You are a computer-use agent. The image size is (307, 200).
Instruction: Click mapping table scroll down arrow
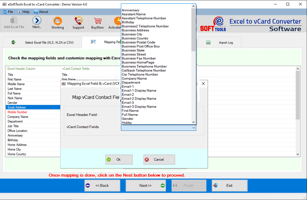[298, 154]
